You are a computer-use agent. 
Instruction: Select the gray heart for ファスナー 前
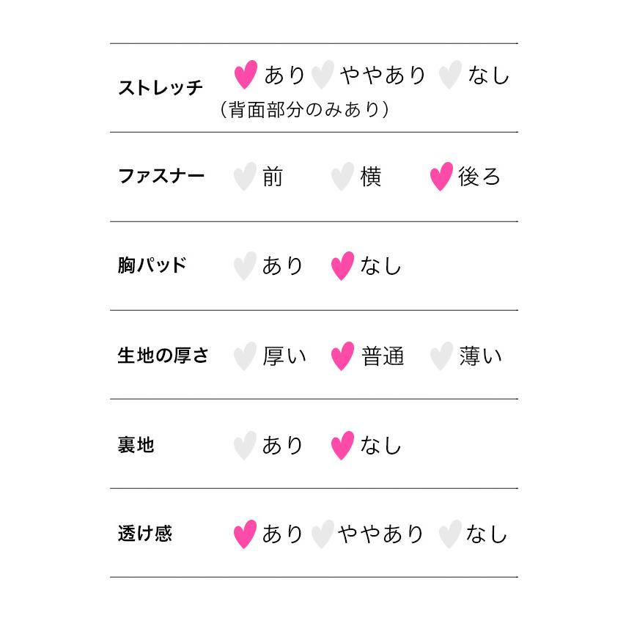tap(244, 177)
